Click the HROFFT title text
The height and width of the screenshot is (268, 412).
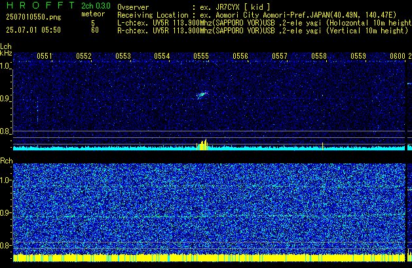41,5
